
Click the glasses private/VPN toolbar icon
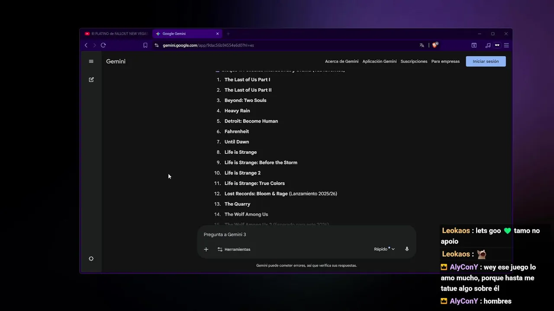tap(497, 45)
